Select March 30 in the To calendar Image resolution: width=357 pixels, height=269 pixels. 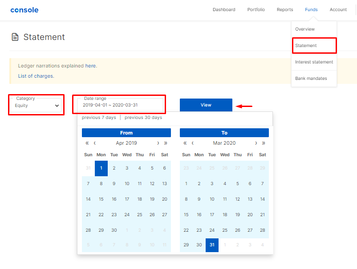click(x=199, y=245)
